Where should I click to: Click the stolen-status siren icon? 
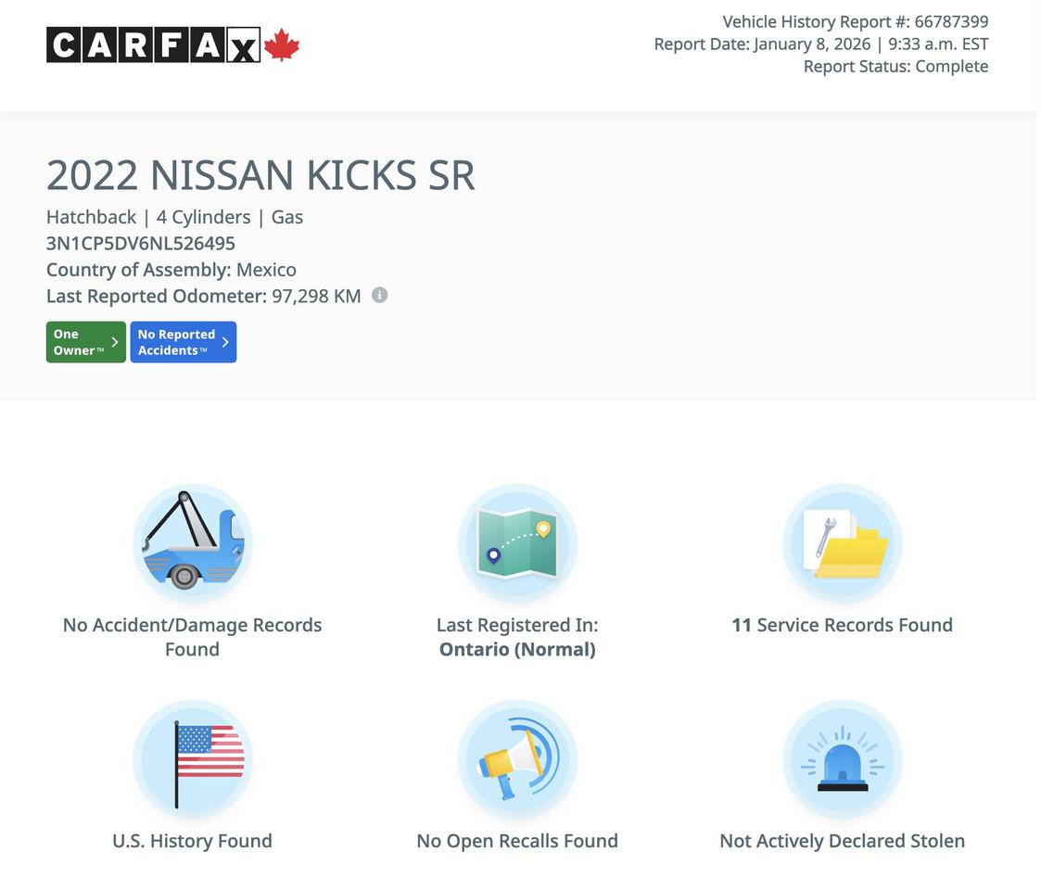click(842, 758)
